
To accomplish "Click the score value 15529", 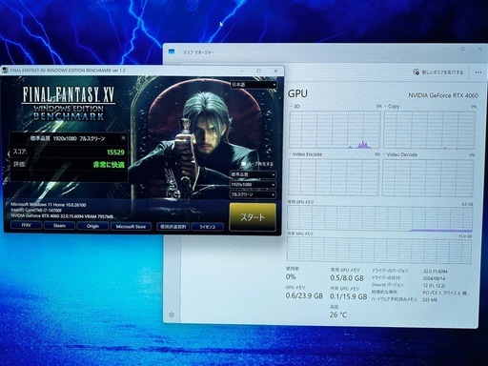I will click(x=115, y=152).
